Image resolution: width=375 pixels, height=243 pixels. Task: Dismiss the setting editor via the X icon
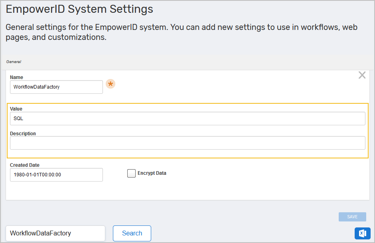[362, 75]
